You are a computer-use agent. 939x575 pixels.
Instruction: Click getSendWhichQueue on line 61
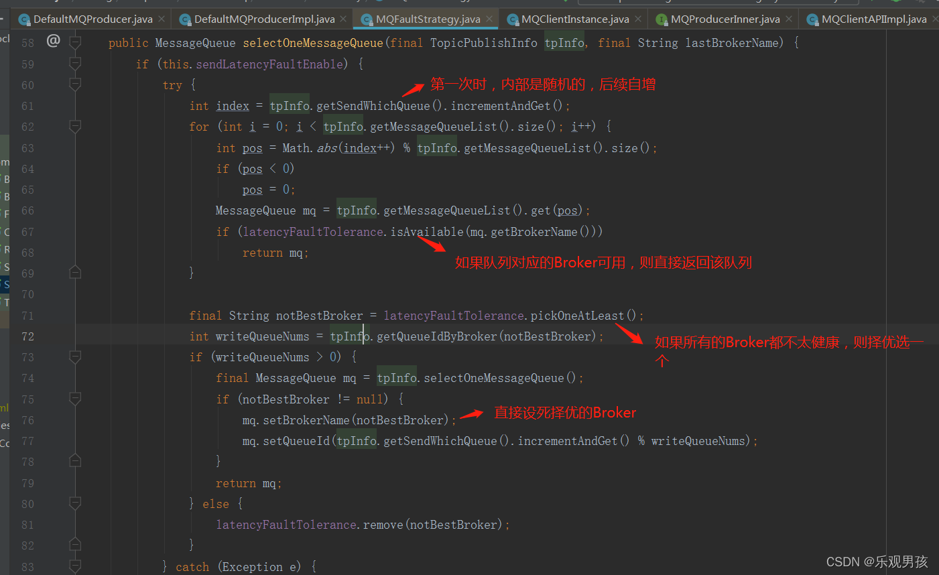click(373, 106)
